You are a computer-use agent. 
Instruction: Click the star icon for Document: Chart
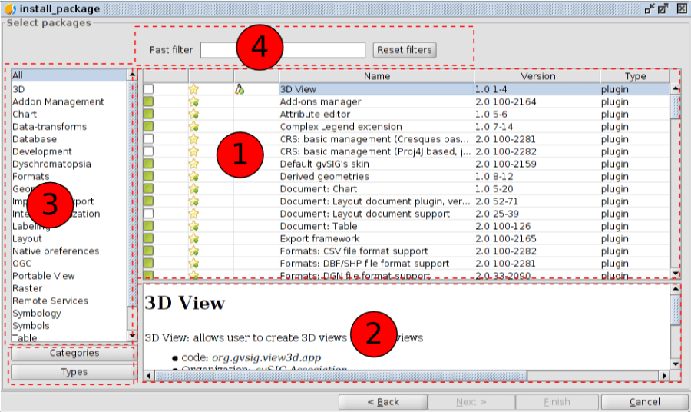[193, 188]
